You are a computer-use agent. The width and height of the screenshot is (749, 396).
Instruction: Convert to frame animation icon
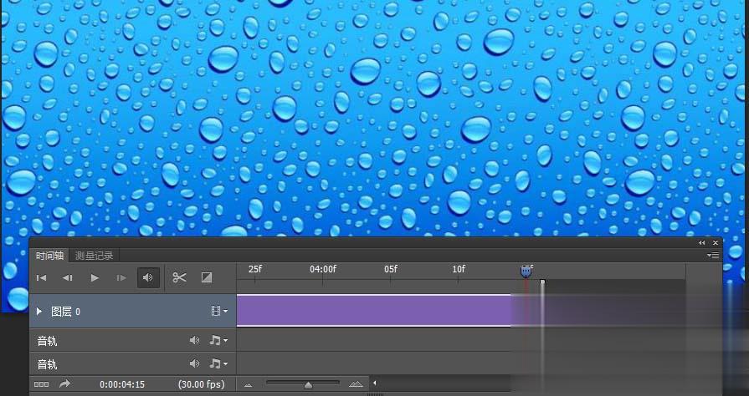41,384
